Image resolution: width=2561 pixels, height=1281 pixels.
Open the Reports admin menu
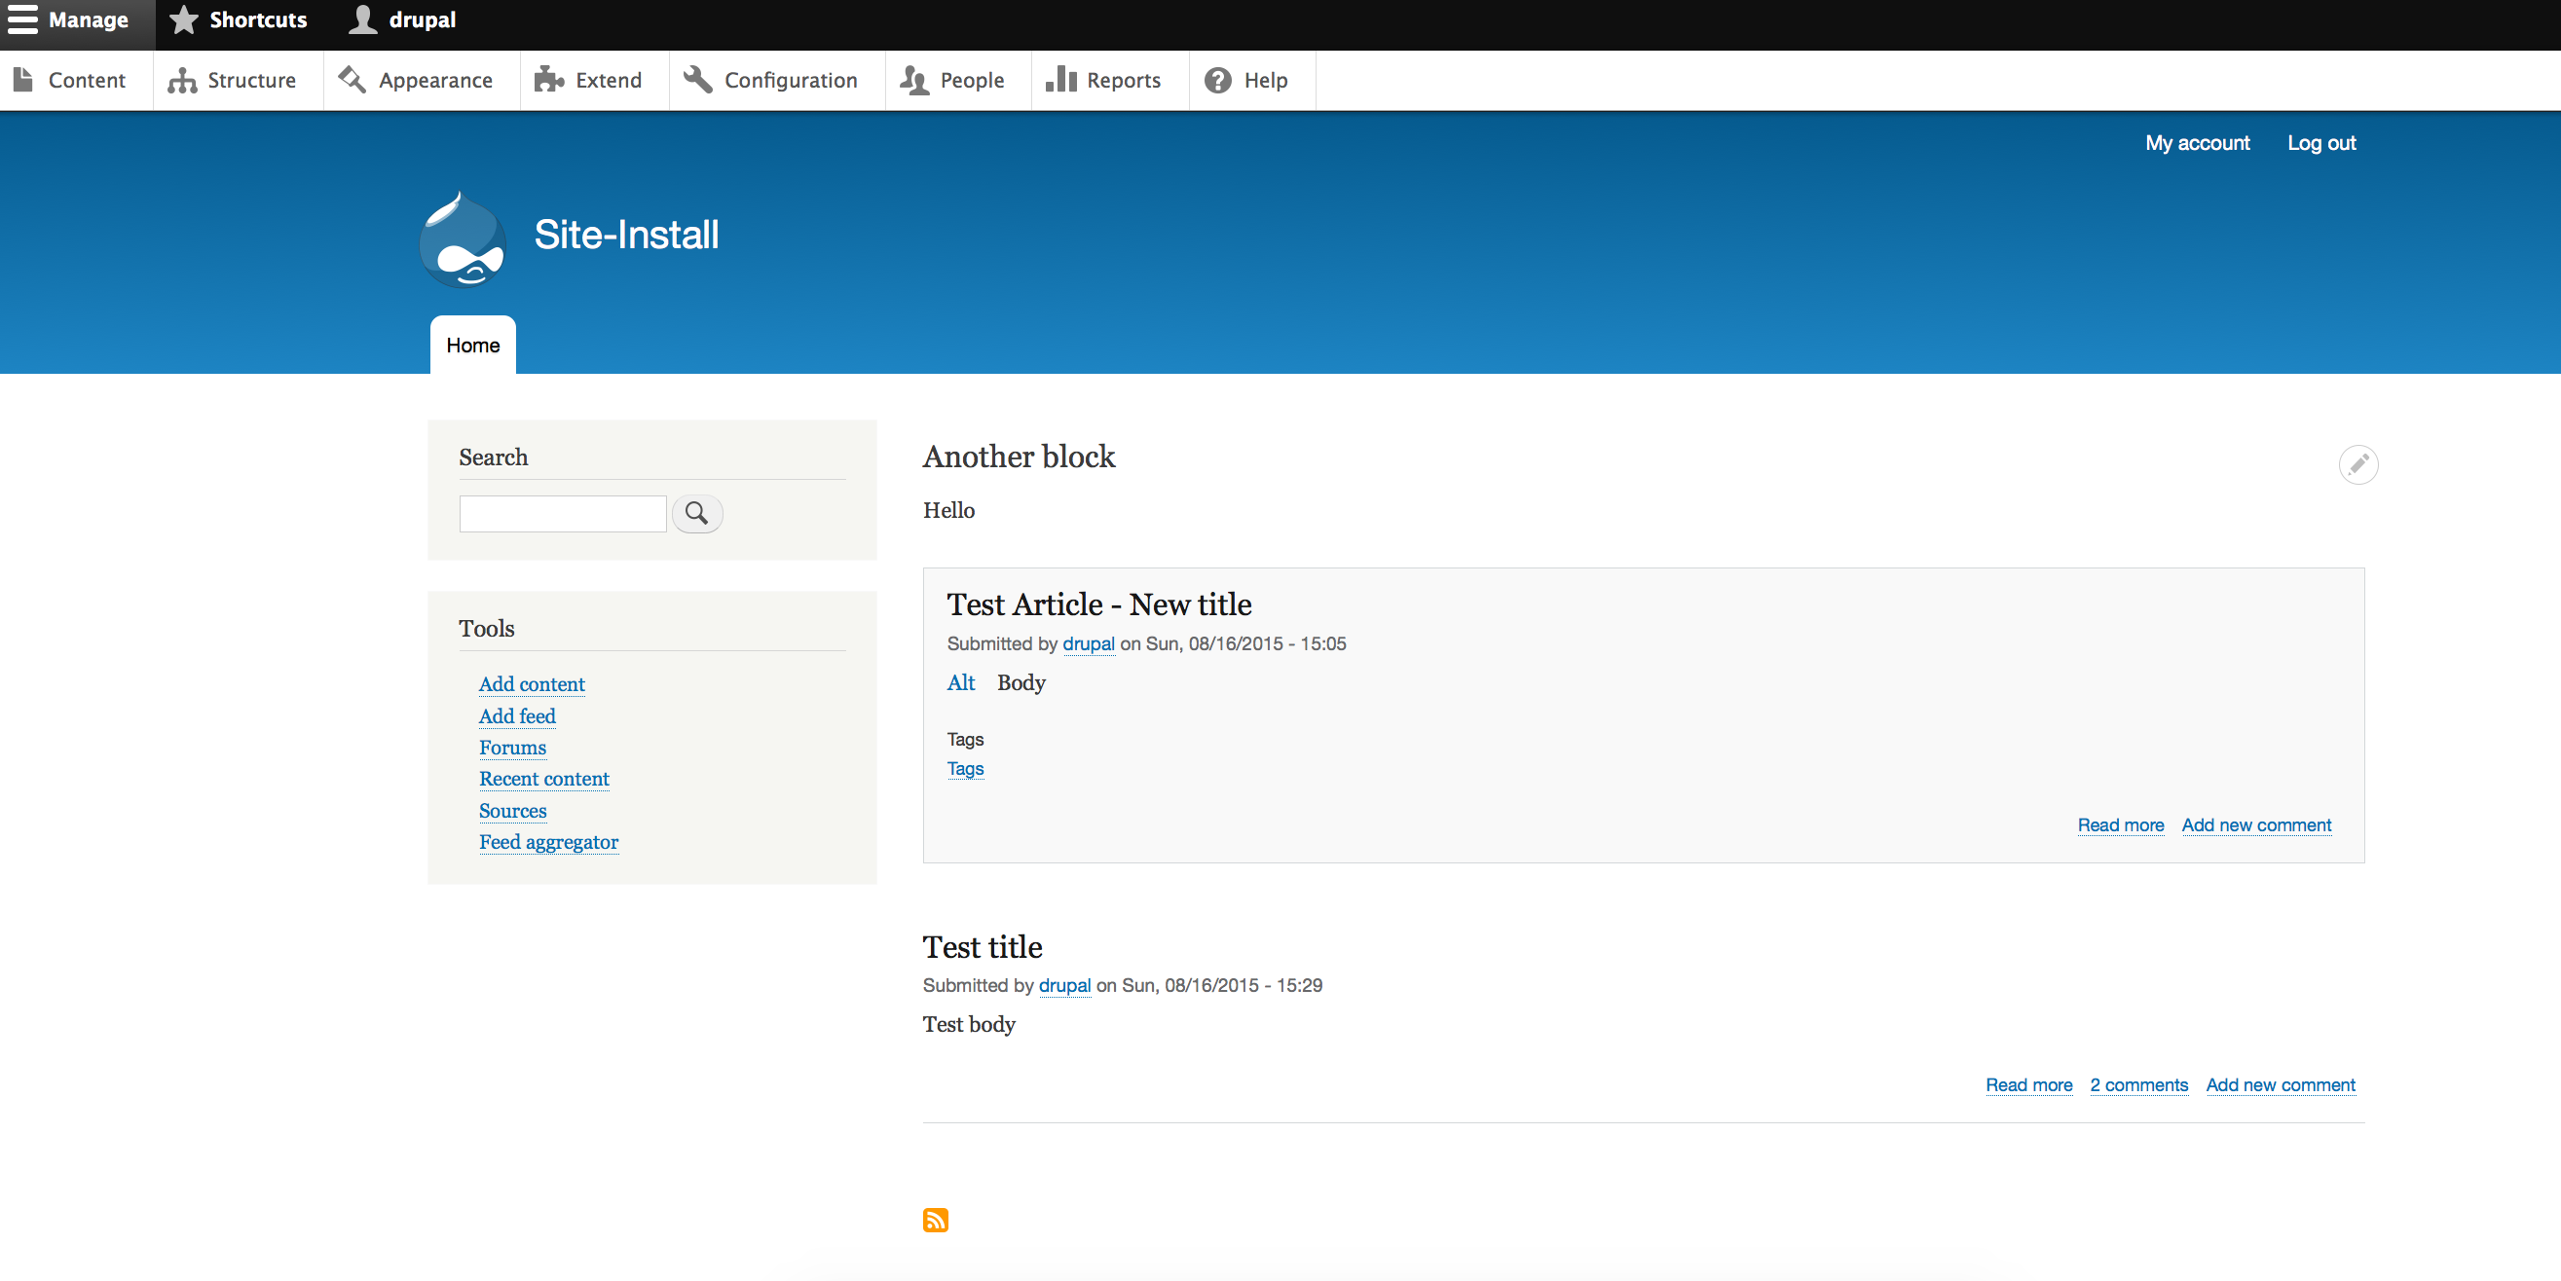click(x=1103, y=81)
